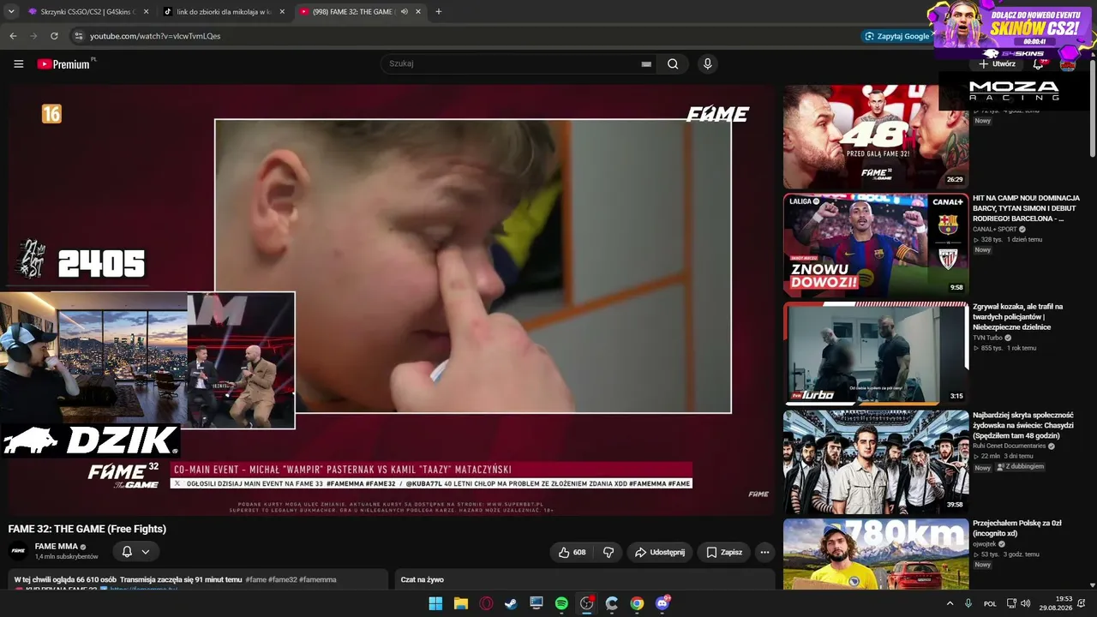Click the address bar URL
This screenshot has height=617, width=1097.
[155, 36]
